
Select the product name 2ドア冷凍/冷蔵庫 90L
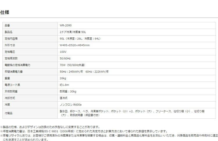[x=73, y=32]
